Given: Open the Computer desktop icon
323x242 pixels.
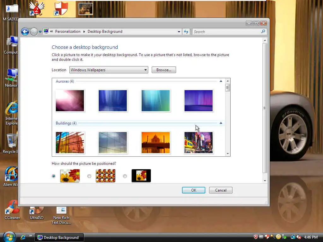Looking at the screenshot, I should [11, 45].
